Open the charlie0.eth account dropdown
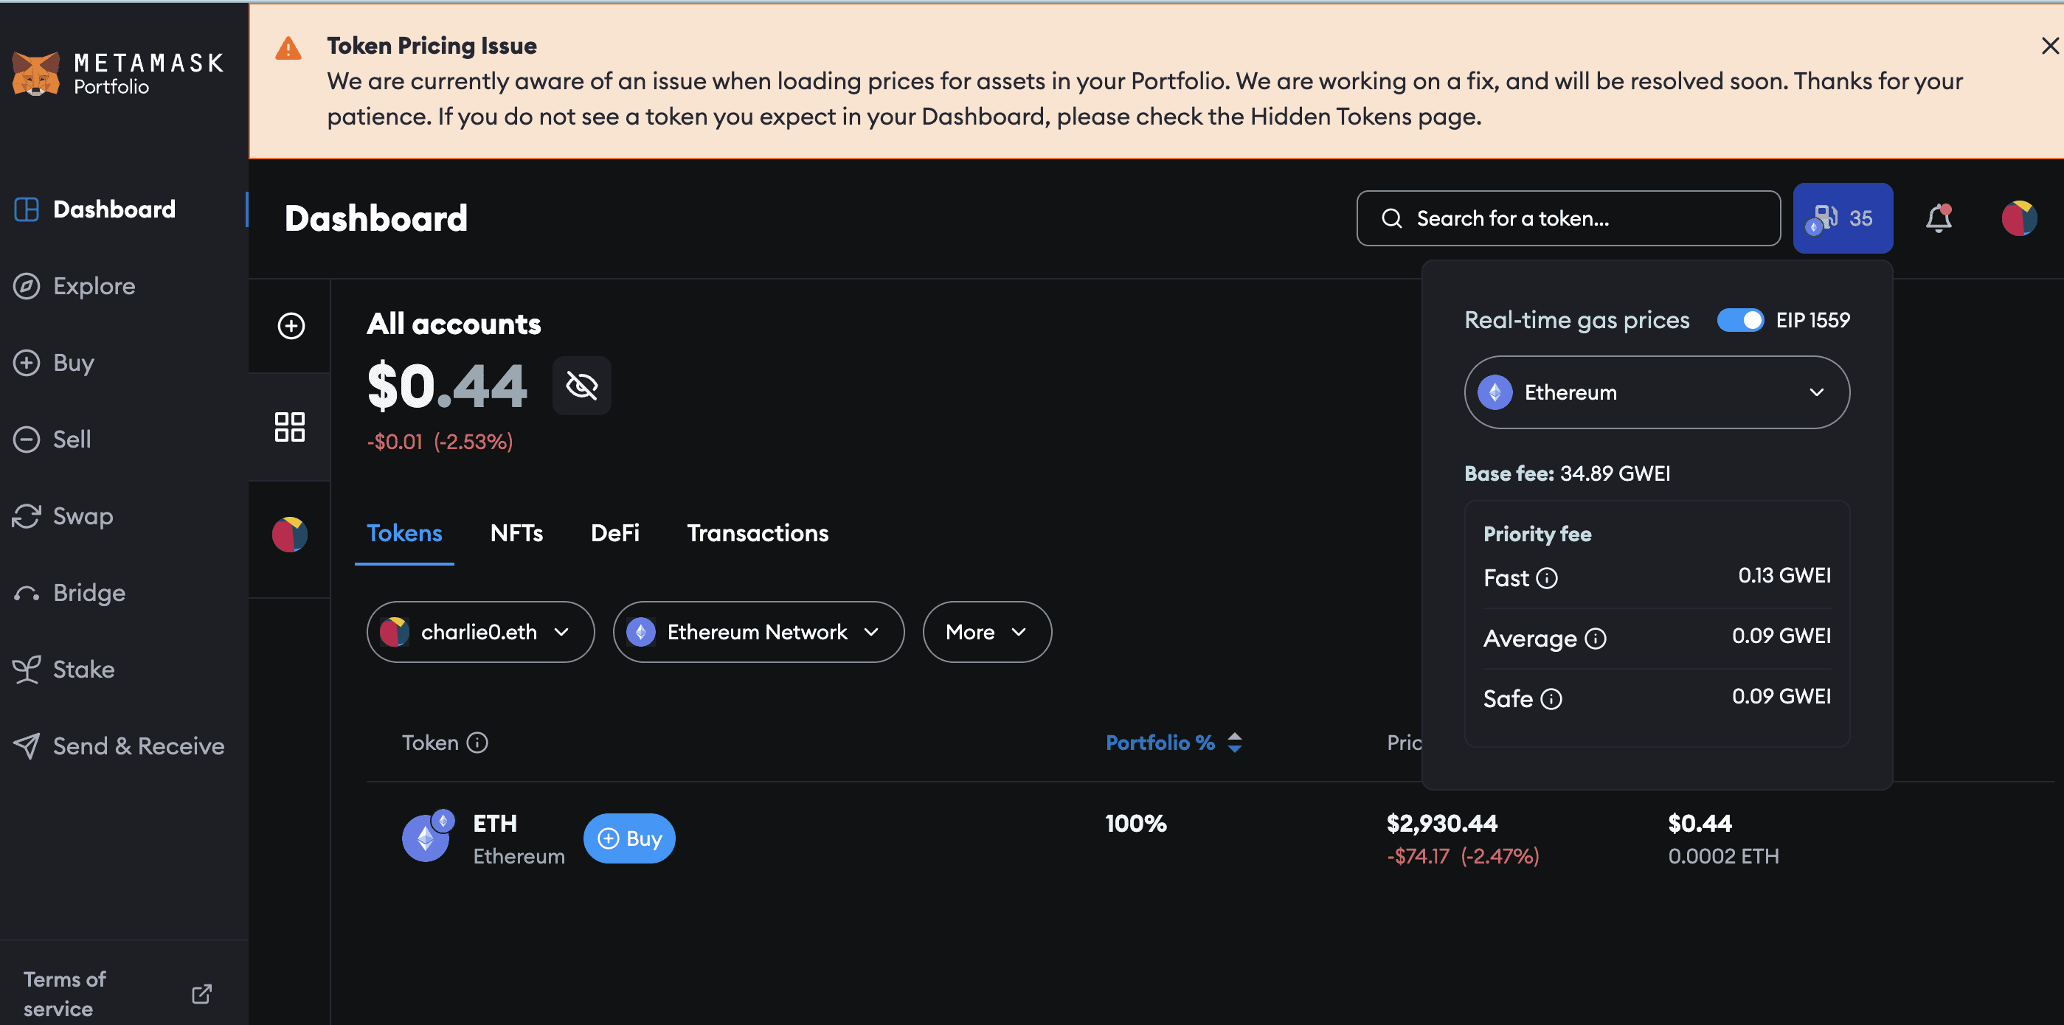This screenshot has width=2064, height=1025. (x=480, y=632)
